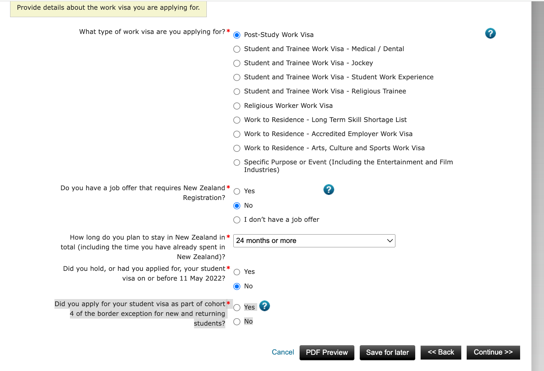Choose Student and Trainee Work Visa - Jockey
544x371 pixels.
pyautogui.click(x=237, y=63)
